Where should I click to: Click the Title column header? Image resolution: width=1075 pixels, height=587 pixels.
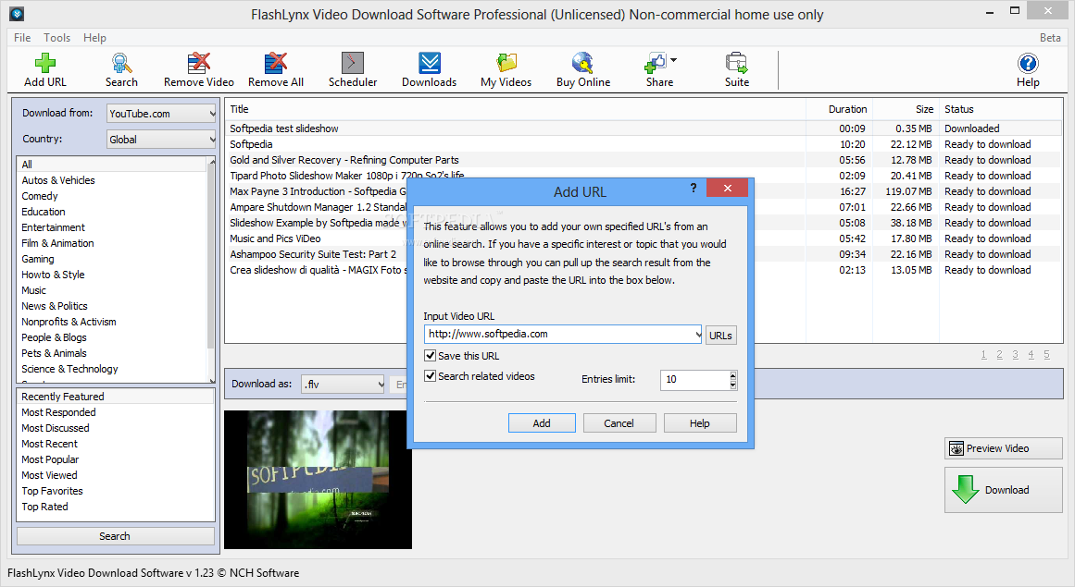click(516, 109)
